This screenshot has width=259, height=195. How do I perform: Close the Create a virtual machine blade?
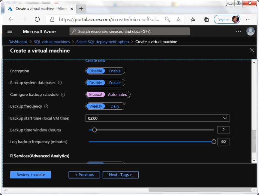[252, 51]
